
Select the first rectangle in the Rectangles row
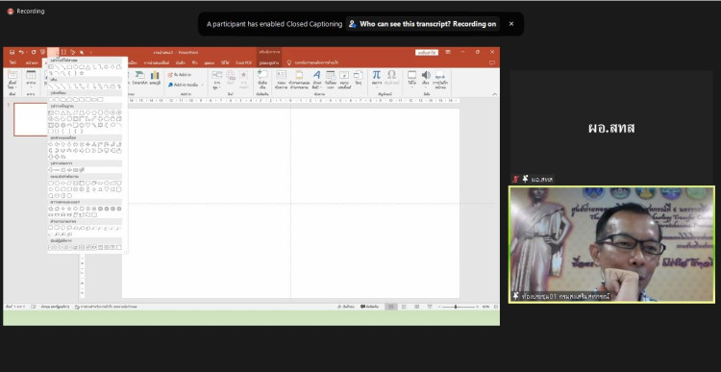51,99
